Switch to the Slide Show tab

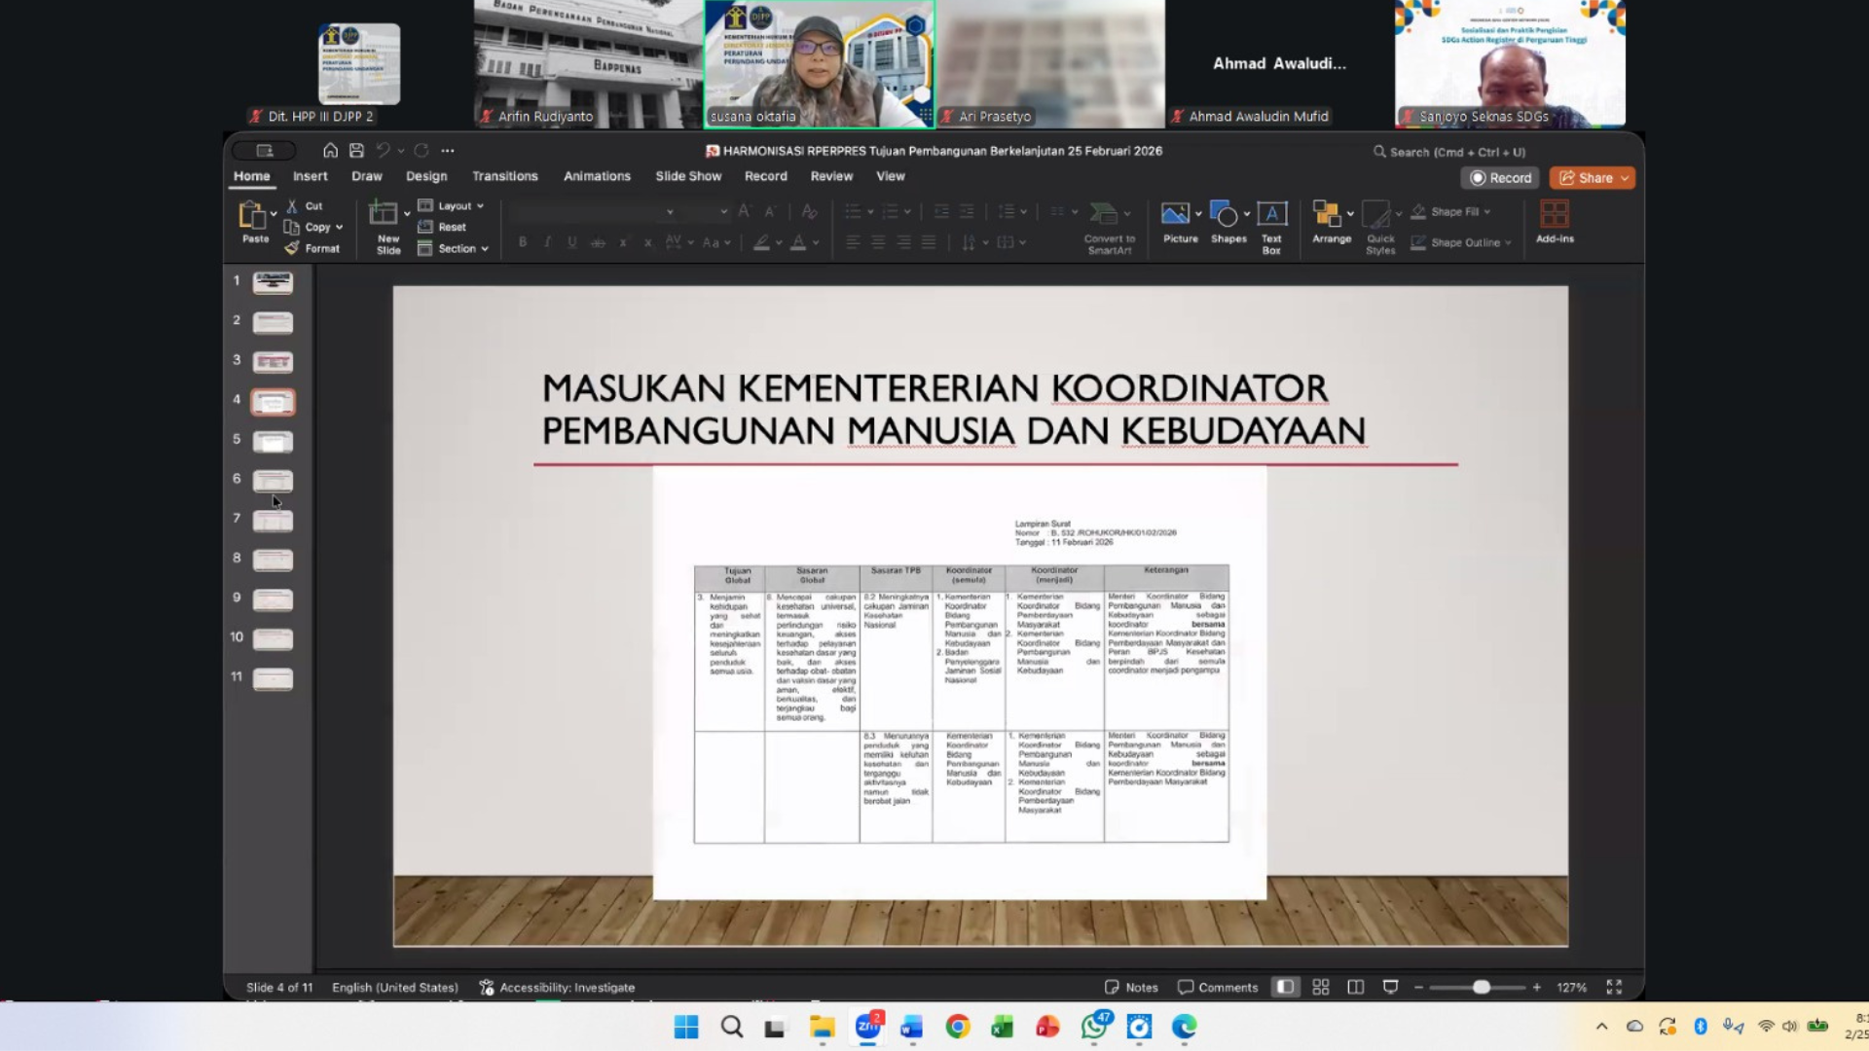click(x=687, y=176)
